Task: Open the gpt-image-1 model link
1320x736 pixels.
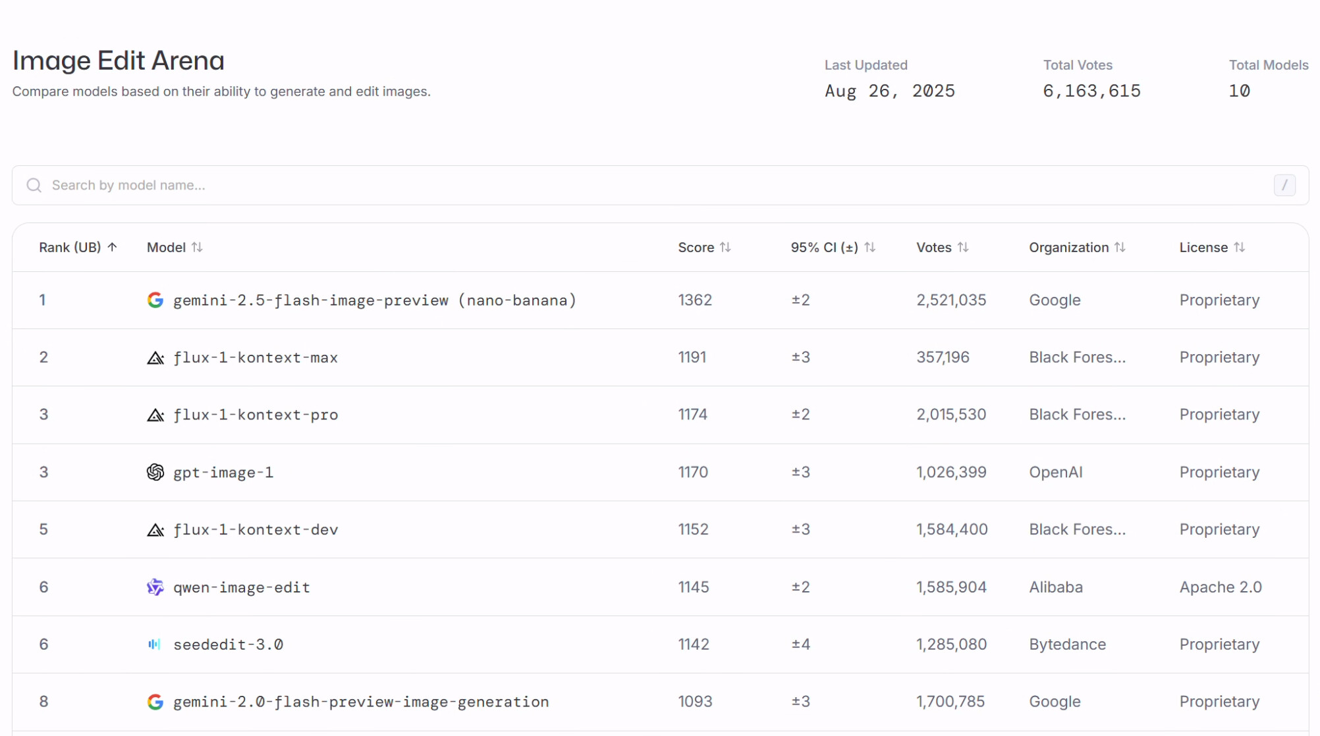Action: point(223,473)
